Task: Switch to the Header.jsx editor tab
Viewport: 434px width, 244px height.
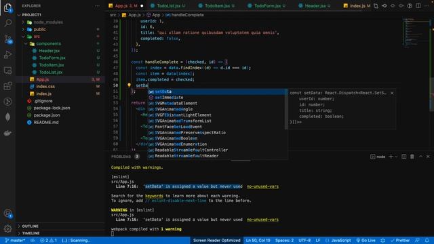Action: click(315, 5)
